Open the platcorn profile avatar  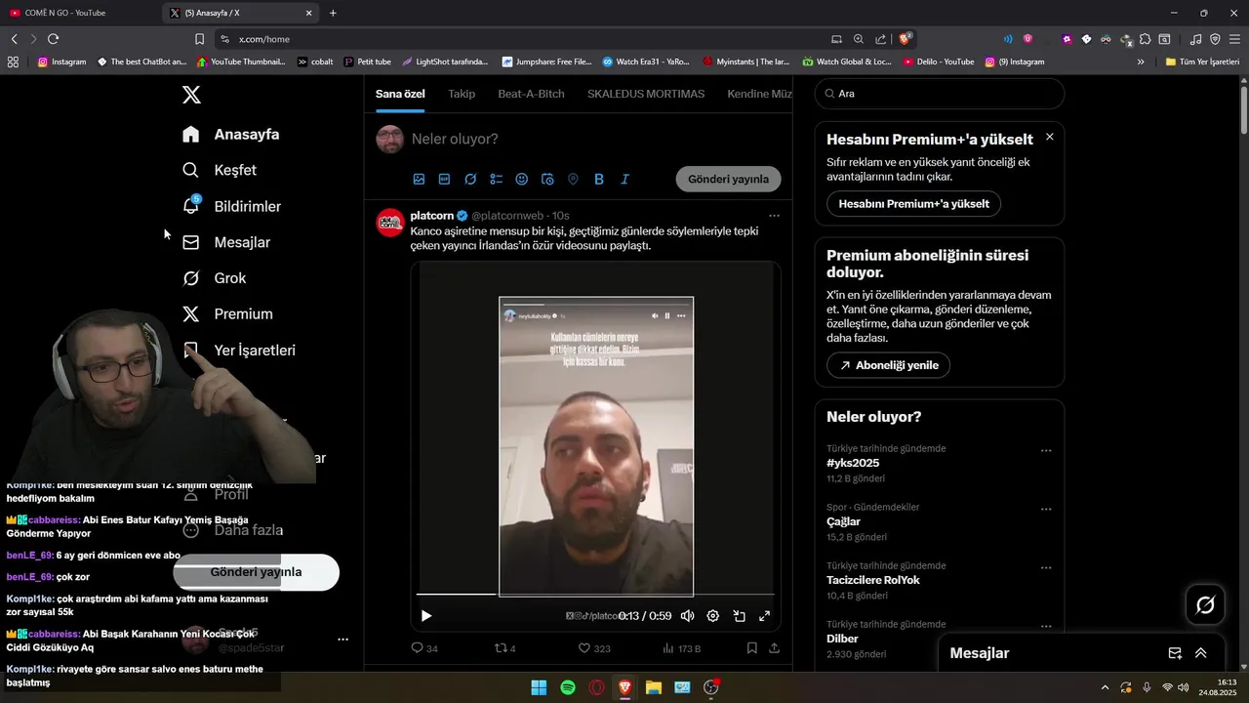pos(390,223)
